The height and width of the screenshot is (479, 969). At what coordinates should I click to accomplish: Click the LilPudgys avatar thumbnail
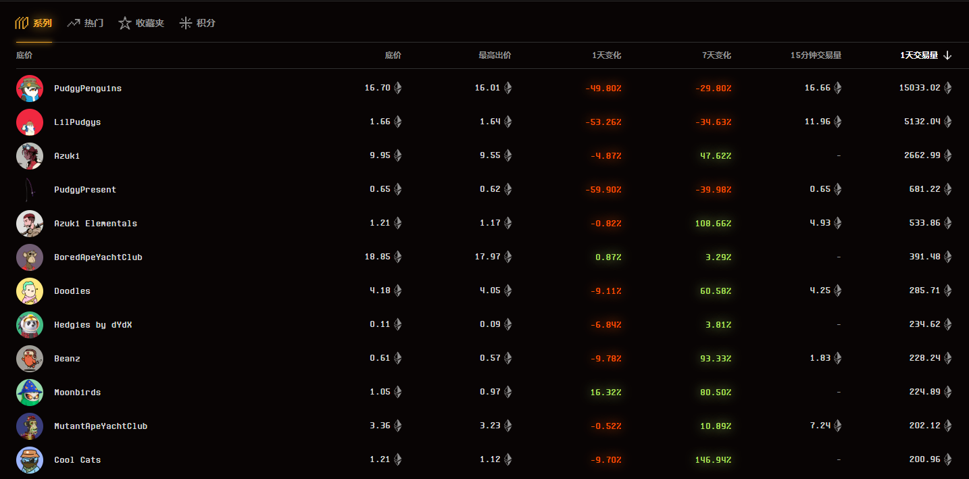[30, 122]
